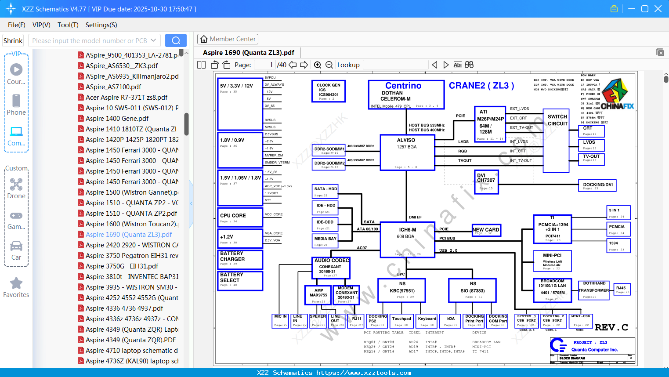The height and width of the screenshot is (377, 669).
Task: Open Aspire 2420 2920 - WISTRON file
Action: [x=132, y=245]
